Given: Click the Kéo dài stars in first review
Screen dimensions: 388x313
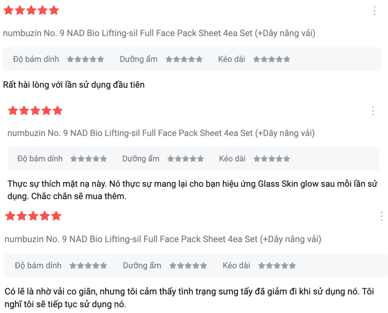Looking at the screenshot, I should [x=272, y=59].
